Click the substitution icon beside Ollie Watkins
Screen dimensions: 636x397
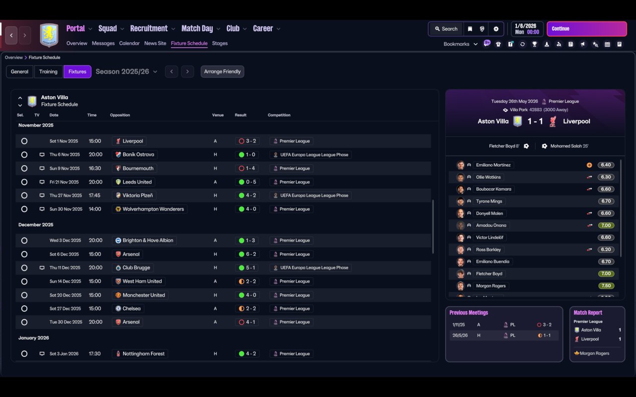pyautogui.click(x=589, y=177)
